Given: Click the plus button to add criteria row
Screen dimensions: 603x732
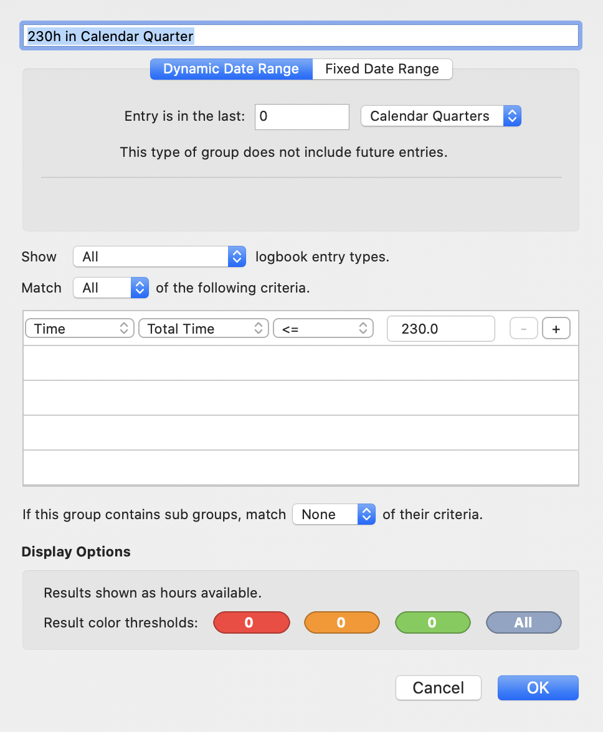Looking at the screenshot, I should 556,329.
